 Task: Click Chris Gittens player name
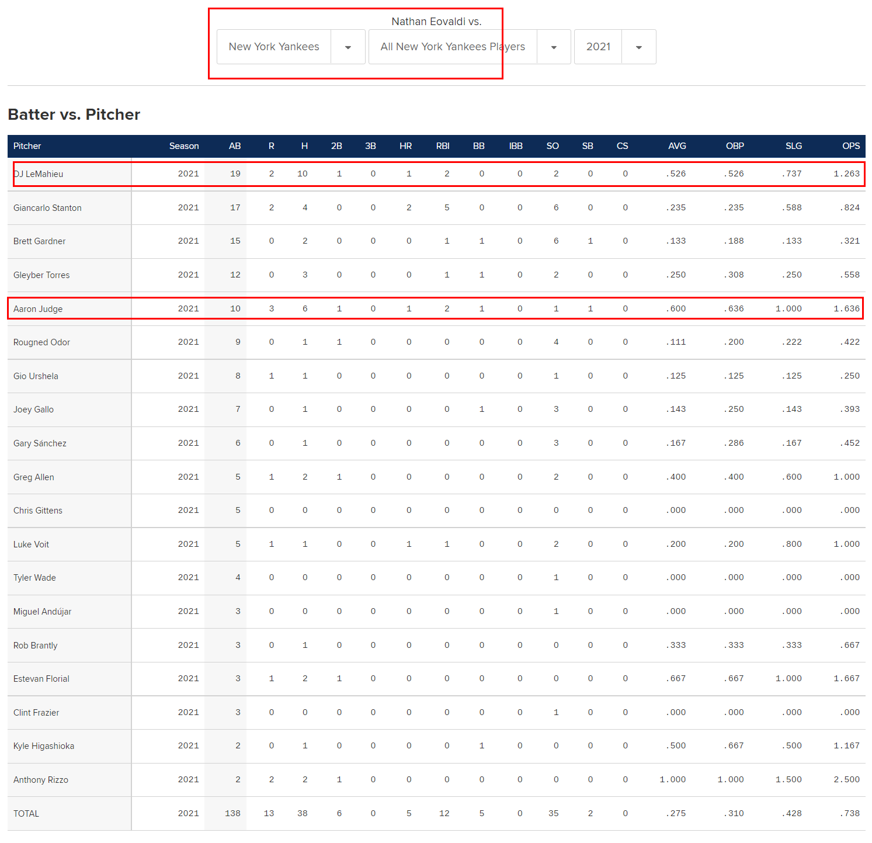[38, 511]
